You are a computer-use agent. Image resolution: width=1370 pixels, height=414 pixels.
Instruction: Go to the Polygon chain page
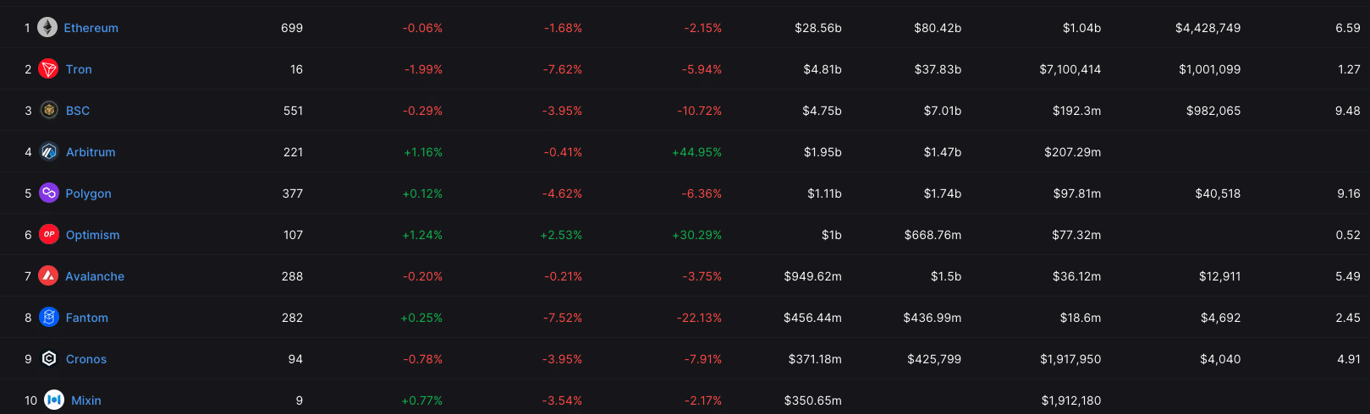tap(89, 193)
